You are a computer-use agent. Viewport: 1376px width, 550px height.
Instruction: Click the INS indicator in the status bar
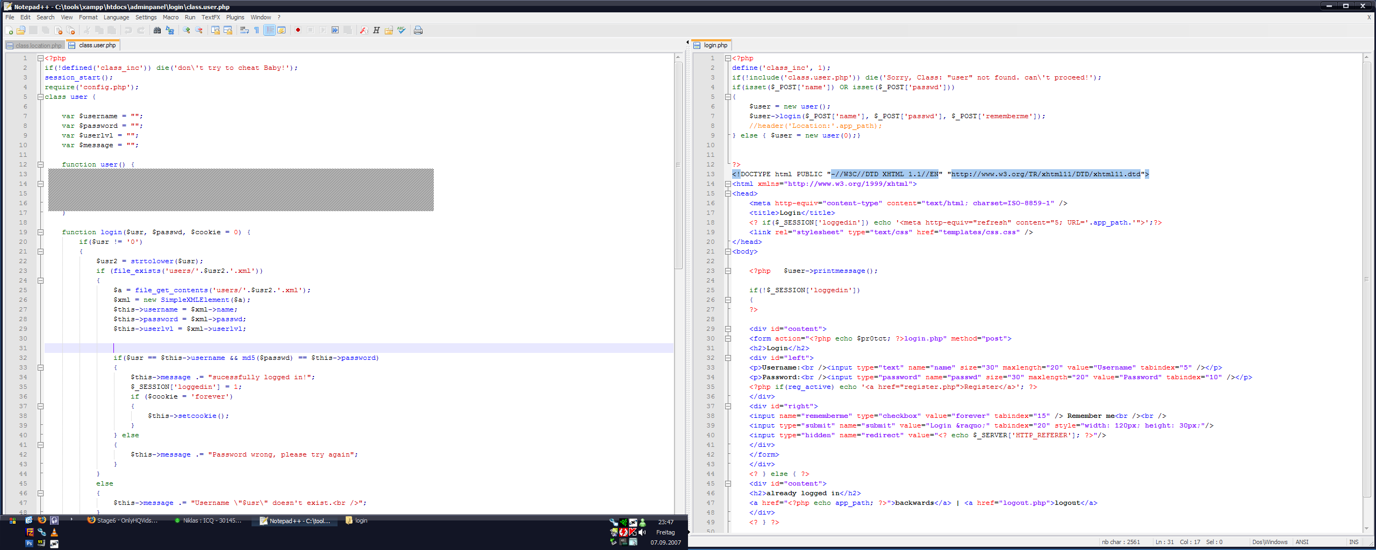coord(1353,542)
